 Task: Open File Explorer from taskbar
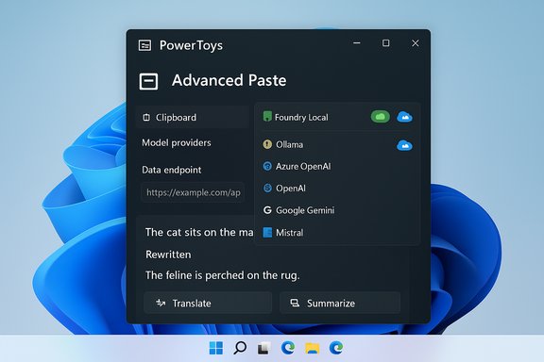pos(312,348)
